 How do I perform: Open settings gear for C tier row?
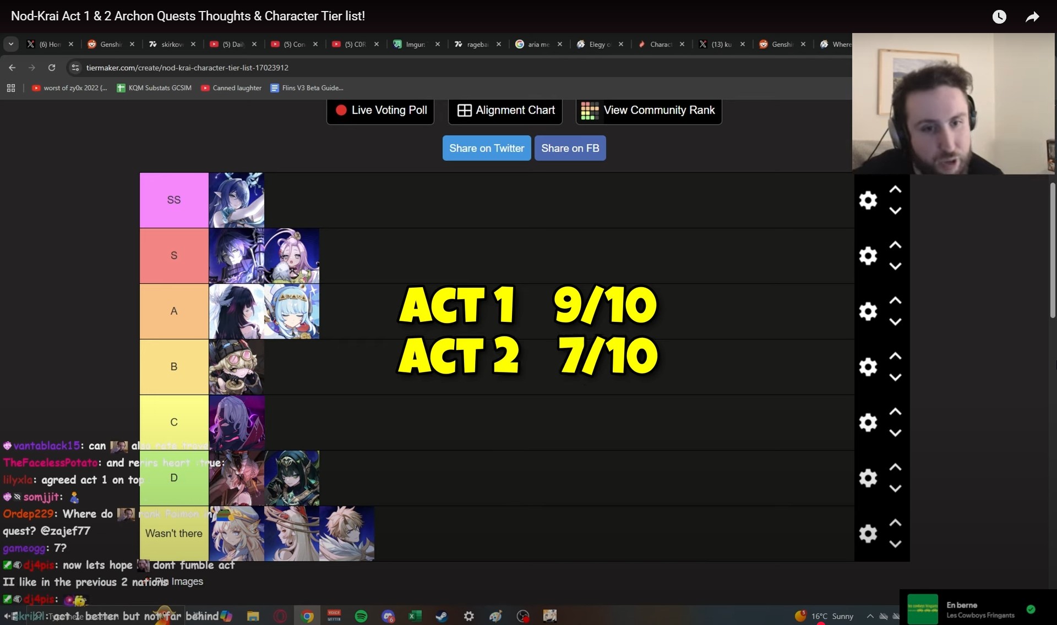tap(868, 423)
